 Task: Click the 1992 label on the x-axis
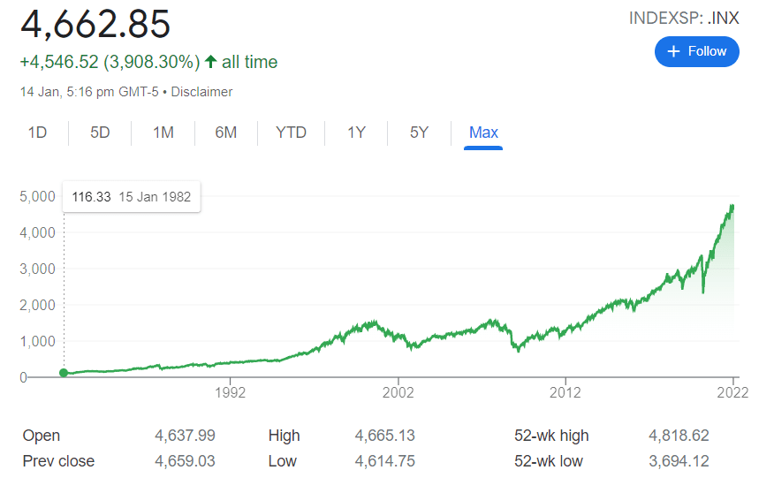coord(230,393)
